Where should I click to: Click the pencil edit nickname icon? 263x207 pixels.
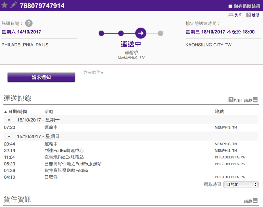14,5
